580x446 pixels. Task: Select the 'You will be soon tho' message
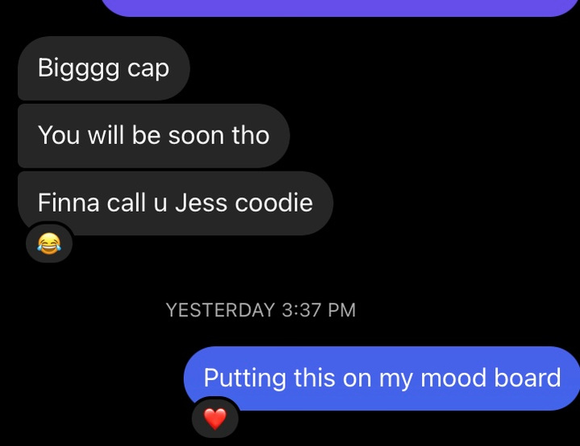point(153,135)
